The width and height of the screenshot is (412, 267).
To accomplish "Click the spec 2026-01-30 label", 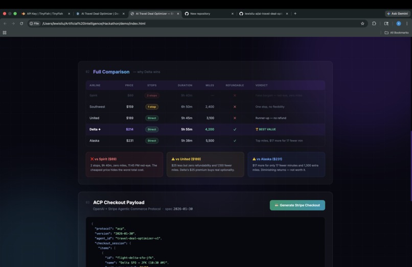I will tap(179, 209).
